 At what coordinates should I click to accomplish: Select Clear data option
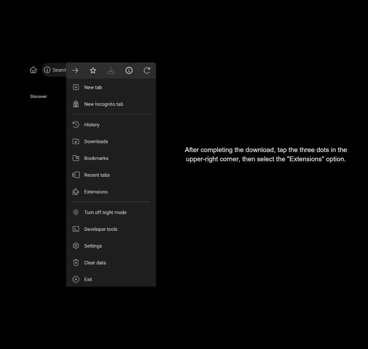(x=95, y=263)
